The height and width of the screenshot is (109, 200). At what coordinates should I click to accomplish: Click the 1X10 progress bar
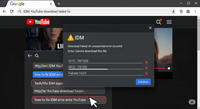point(106,63)
